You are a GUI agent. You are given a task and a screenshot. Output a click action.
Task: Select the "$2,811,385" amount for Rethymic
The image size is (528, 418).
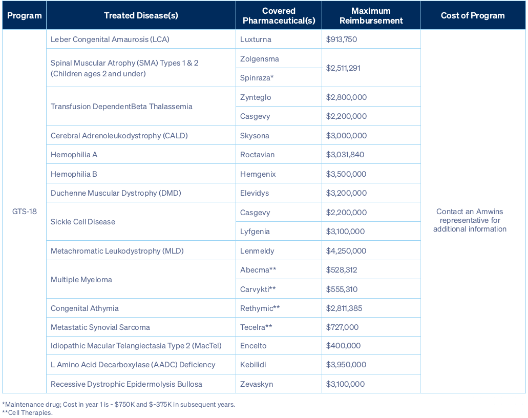tap(344, 308)
